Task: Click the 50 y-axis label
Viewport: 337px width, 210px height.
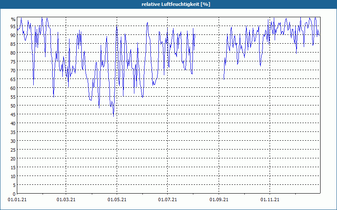Action: coord(13,106)
